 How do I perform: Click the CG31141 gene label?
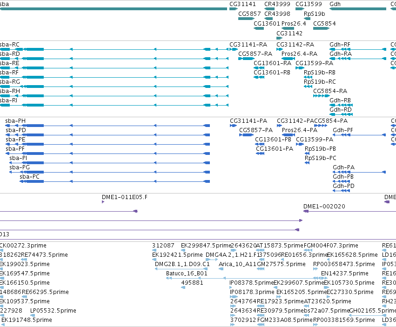pyautogui.click(x=242, y=4)
